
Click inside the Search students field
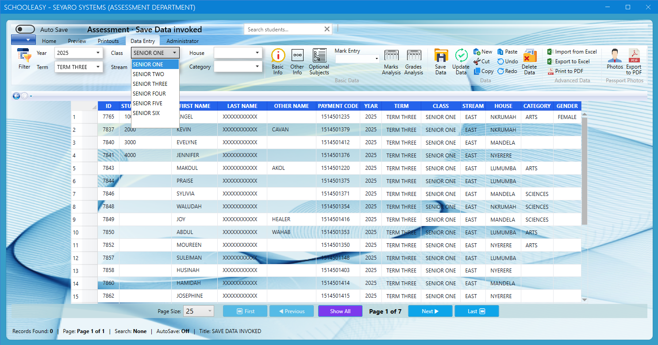click(283, 29)
